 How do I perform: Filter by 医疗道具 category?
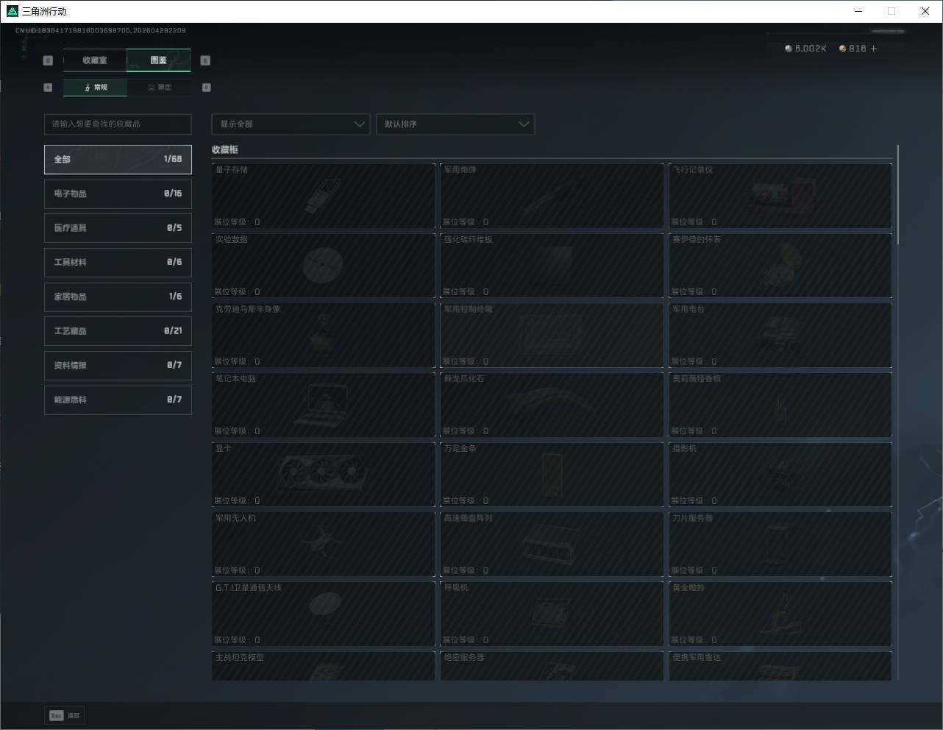click(118, 228)
